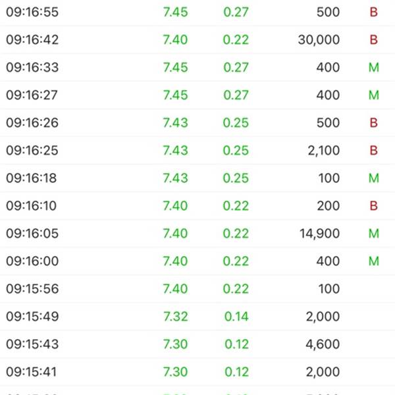Tap the red B marker at 09:16:10
This screenshot has height=395, width=395.
[373, 206]
